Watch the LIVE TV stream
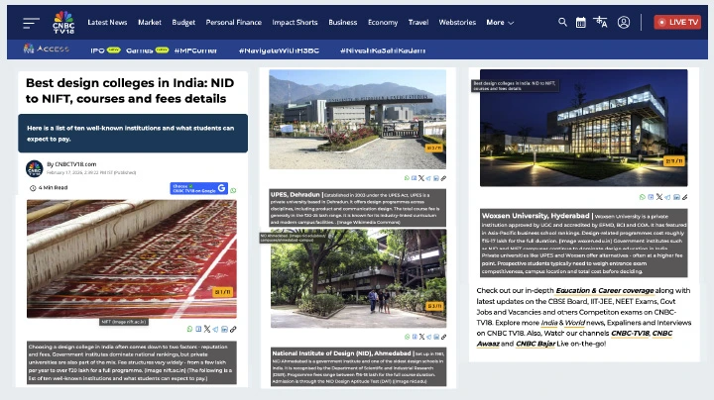Screen dimensions: 714x400 click(677, 22)
